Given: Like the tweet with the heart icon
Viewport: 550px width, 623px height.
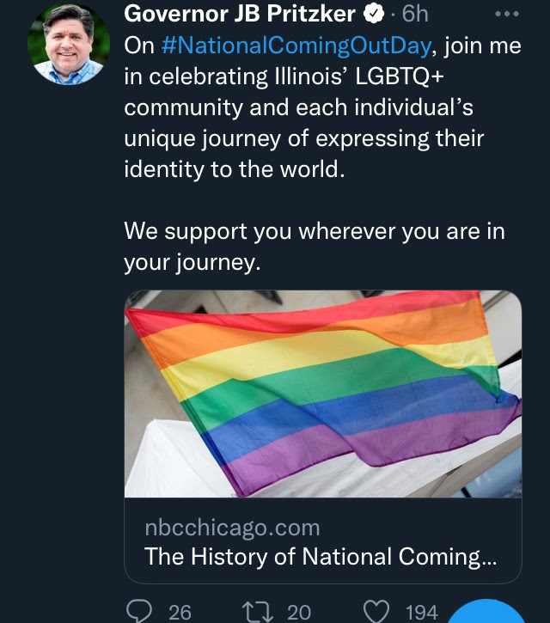Looking at the screenshot, I should pos(376,611).
